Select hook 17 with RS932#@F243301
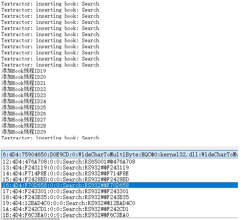The height and width of the screenshot is (220, 241). pos(120,191)
